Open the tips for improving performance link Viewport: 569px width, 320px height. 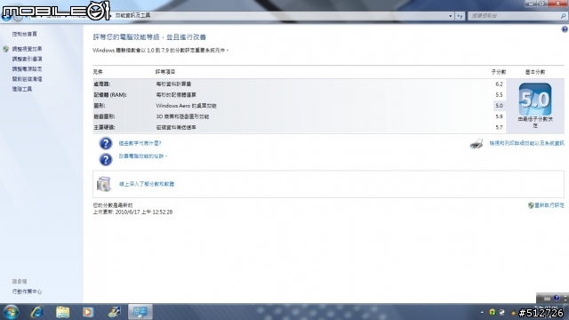[x=143, y=156]
